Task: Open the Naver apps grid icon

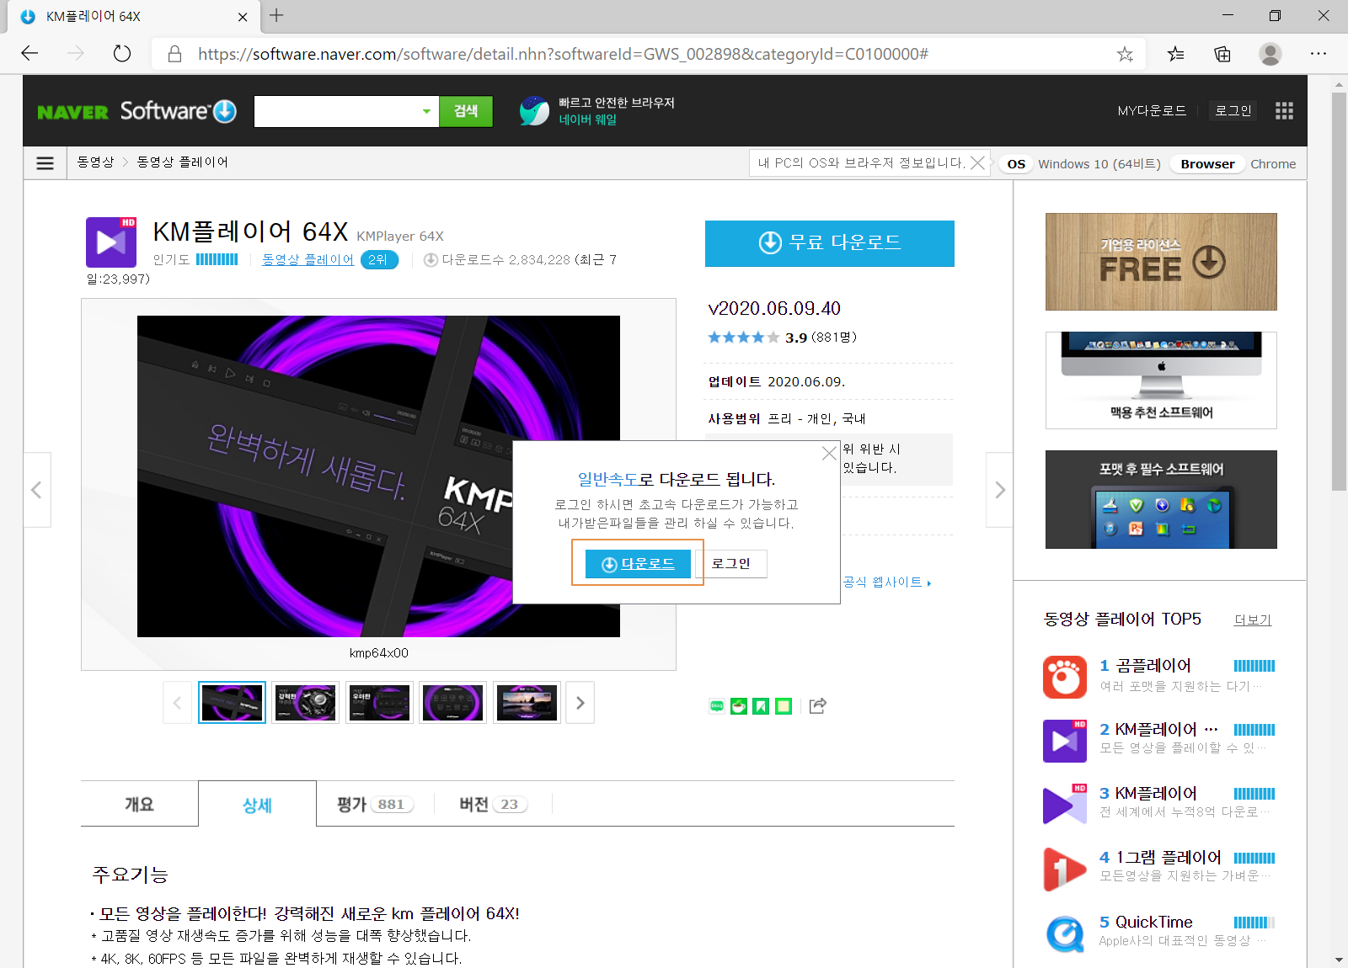Action: 1284,111
